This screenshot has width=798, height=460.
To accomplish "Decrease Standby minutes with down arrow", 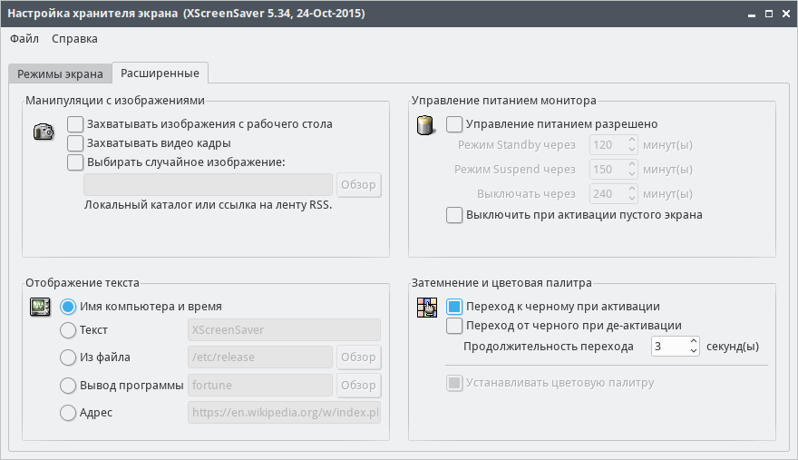I will pyautogui.click(x=631, y=150).
